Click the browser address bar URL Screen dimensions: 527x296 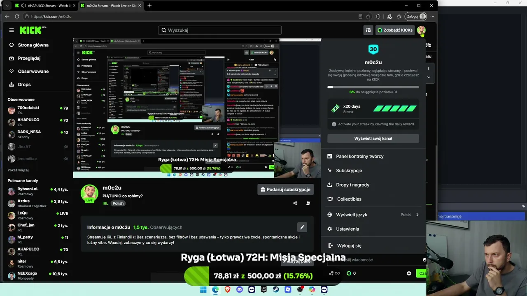pos(51,16)
